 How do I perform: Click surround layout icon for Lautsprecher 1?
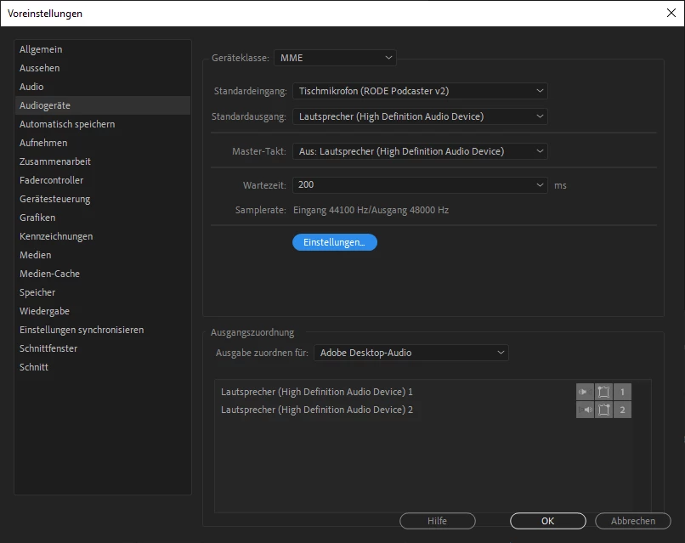point(603,392)
